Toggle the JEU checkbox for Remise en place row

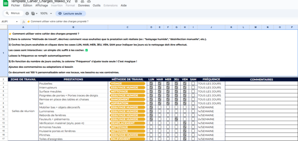177,99
